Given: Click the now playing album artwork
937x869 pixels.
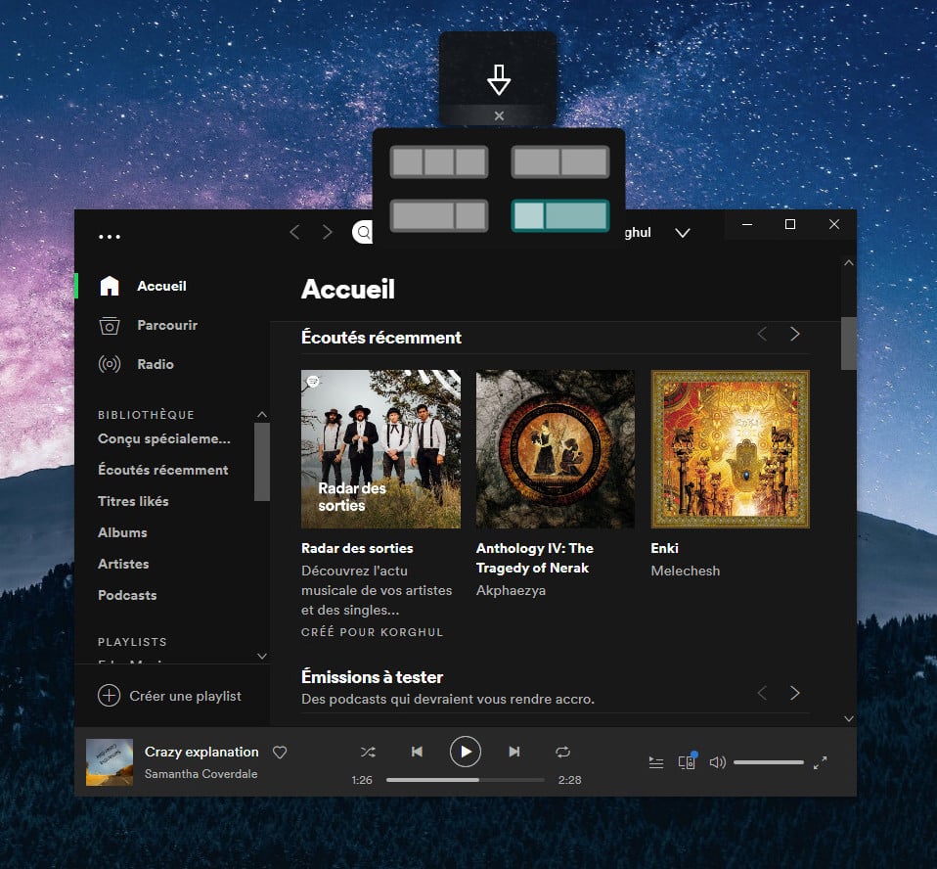Looking at the screenshot, I should (110, 762).
